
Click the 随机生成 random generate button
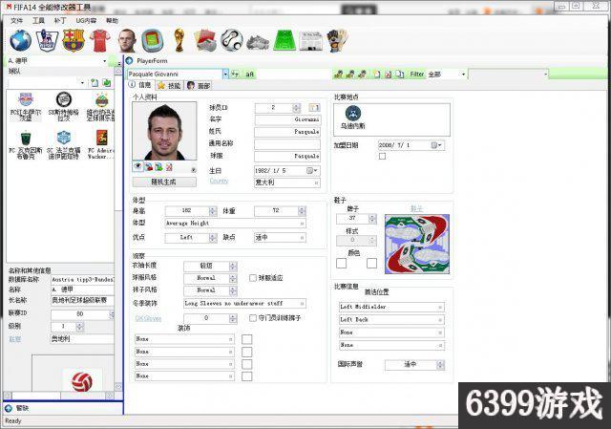pos(163,182)
